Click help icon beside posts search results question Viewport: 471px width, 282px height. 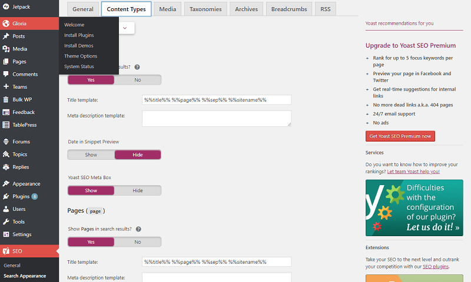click(x=137, y=67)
